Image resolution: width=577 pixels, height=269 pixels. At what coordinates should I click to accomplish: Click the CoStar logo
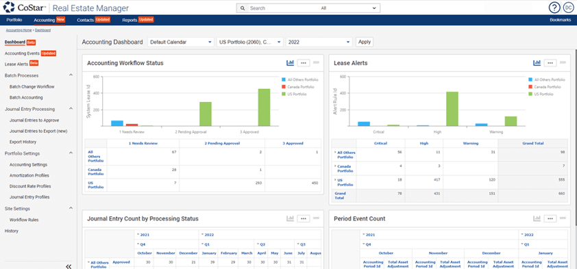(x=25, y=7)
